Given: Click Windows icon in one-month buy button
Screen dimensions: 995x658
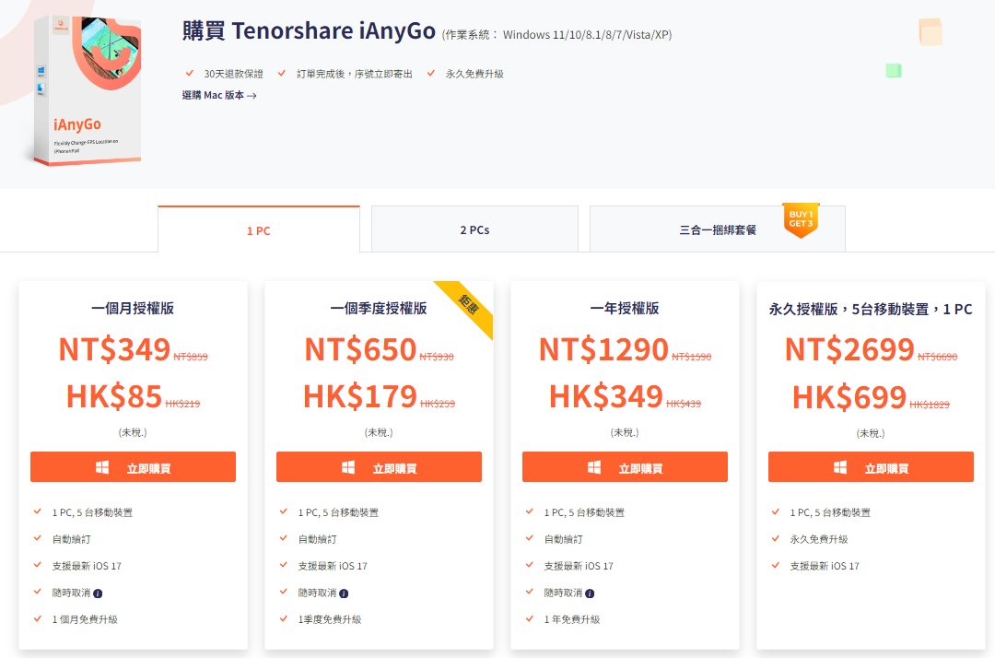Looking at the screenshot, I should coord(102,467).
